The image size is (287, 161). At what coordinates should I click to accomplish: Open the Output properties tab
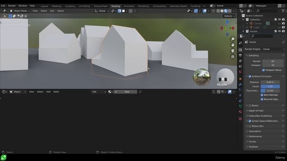coord(240,55)
